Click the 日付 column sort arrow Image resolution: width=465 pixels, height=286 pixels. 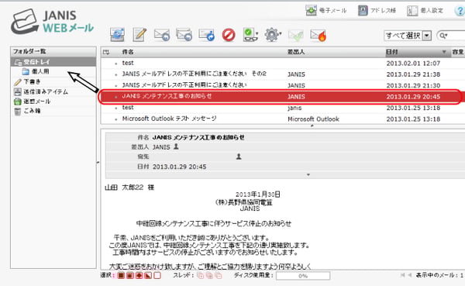444,52
